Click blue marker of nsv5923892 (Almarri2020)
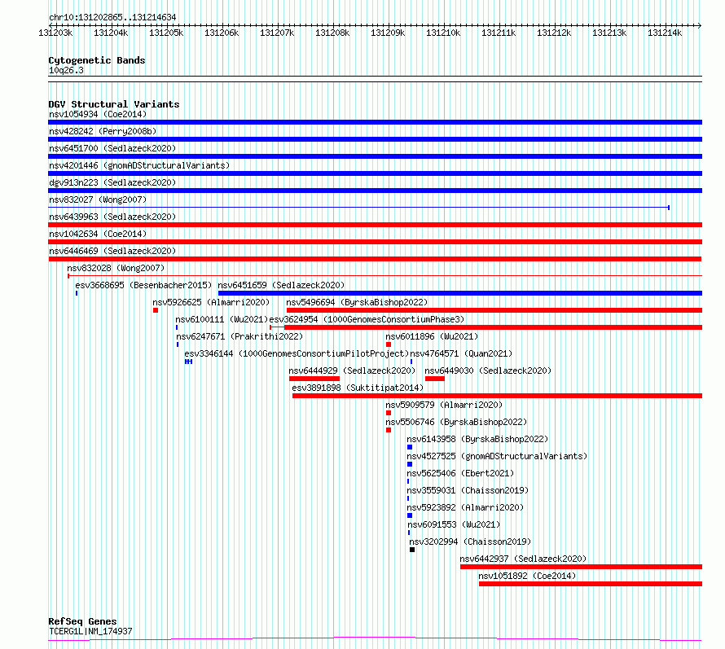This screenshot has width=725, height=649. (410, 515)
